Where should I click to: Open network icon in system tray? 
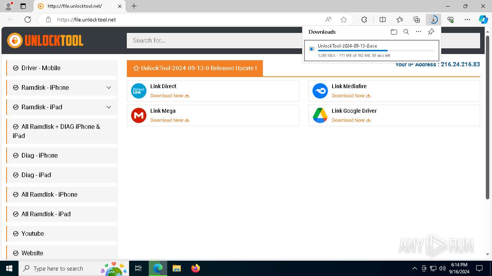433,268
